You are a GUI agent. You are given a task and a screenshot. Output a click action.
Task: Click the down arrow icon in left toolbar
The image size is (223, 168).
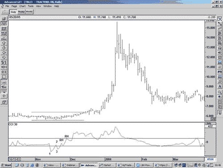[4, 48]
